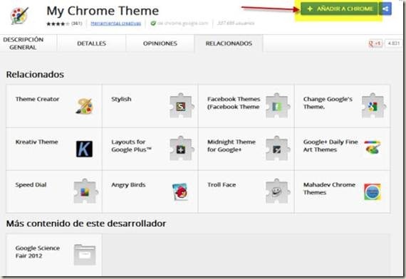Click the Speed Dial puzzle icon
Image resolution: width=406 pixels, height=279 pixels.
click(x=85, y=191)
